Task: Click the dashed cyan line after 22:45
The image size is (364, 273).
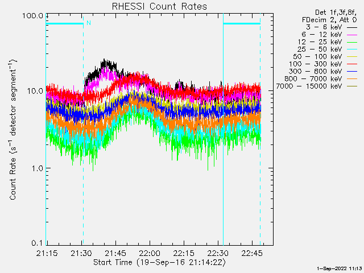Action: pyautogui.click(x=260, y=129)
